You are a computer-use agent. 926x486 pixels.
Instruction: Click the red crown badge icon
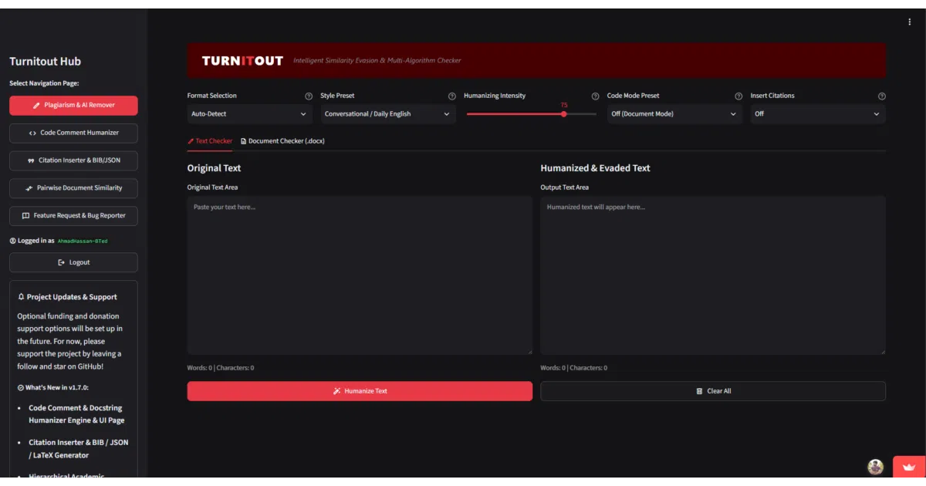coord(909,467)
